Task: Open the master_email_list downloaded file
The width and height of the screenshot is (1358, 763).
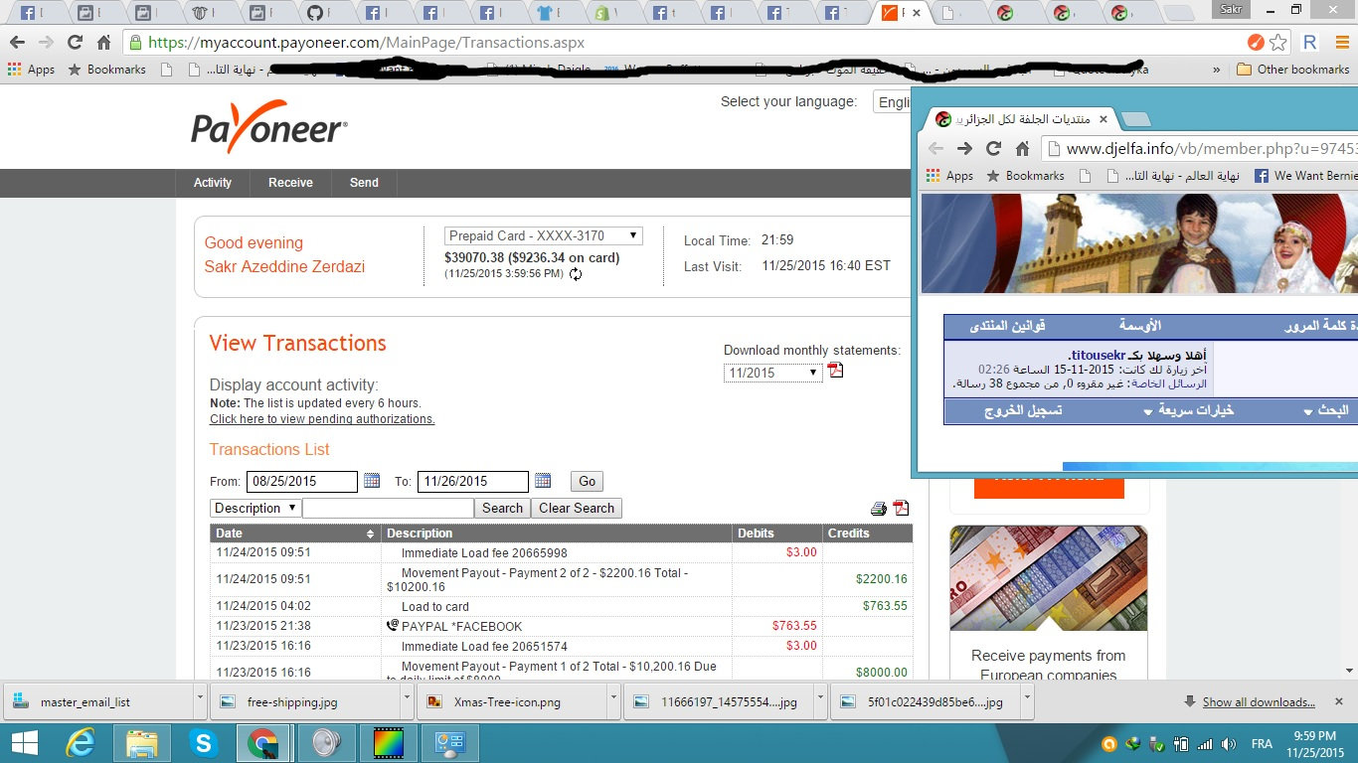Action: [98, 701]
